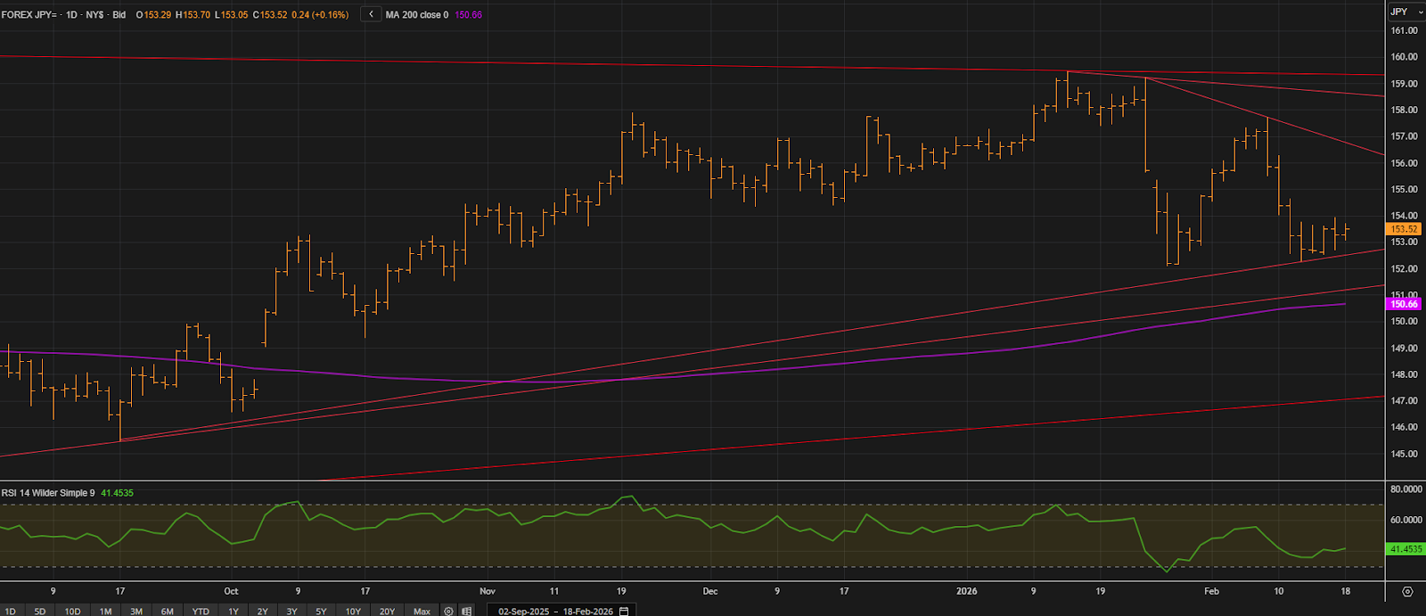
Task: Pick the 20Y time range
Action: tap(387, 611)
